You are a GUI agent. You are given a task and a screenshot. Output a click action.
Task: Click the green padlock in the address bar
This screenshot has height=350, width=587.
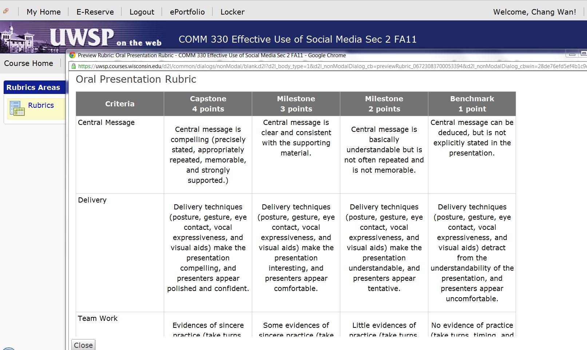point(74,66)
